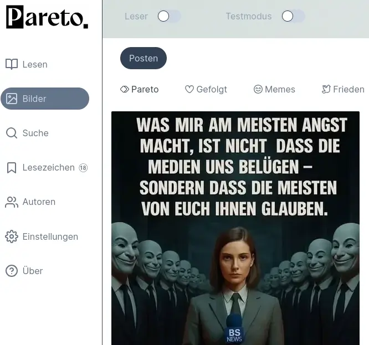Click the dove icon on Frieden
This screenshot has width=369, height=345.
(x=326, y=89)
